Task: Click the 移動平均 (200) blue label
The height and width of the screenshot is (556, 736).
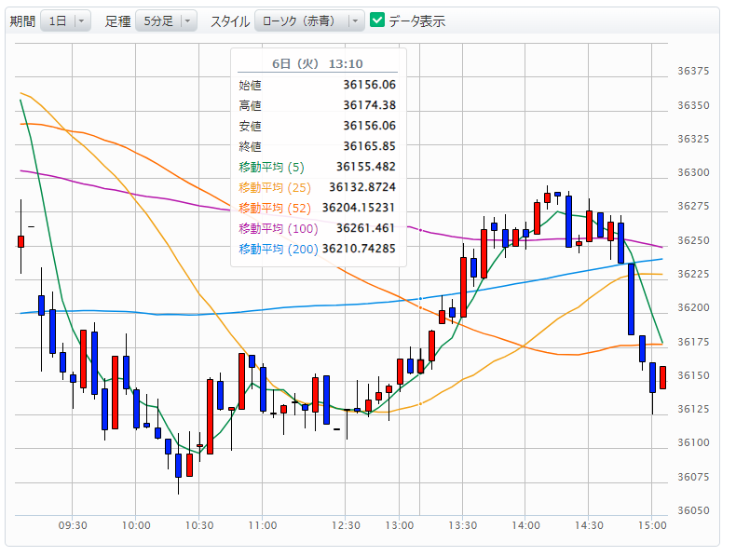Action: [279, 249]
